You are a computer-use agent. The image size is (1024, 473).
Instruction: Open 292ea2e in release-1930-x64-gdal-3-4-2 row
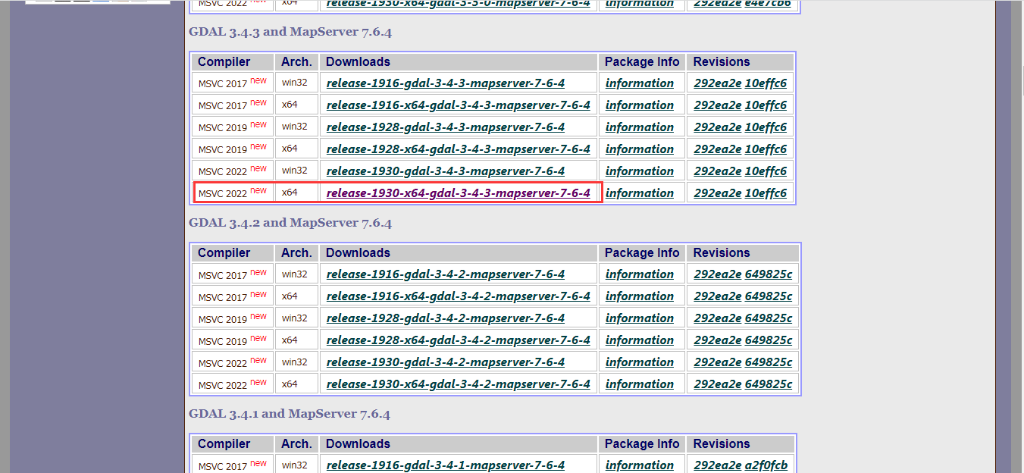click(718, 384)
